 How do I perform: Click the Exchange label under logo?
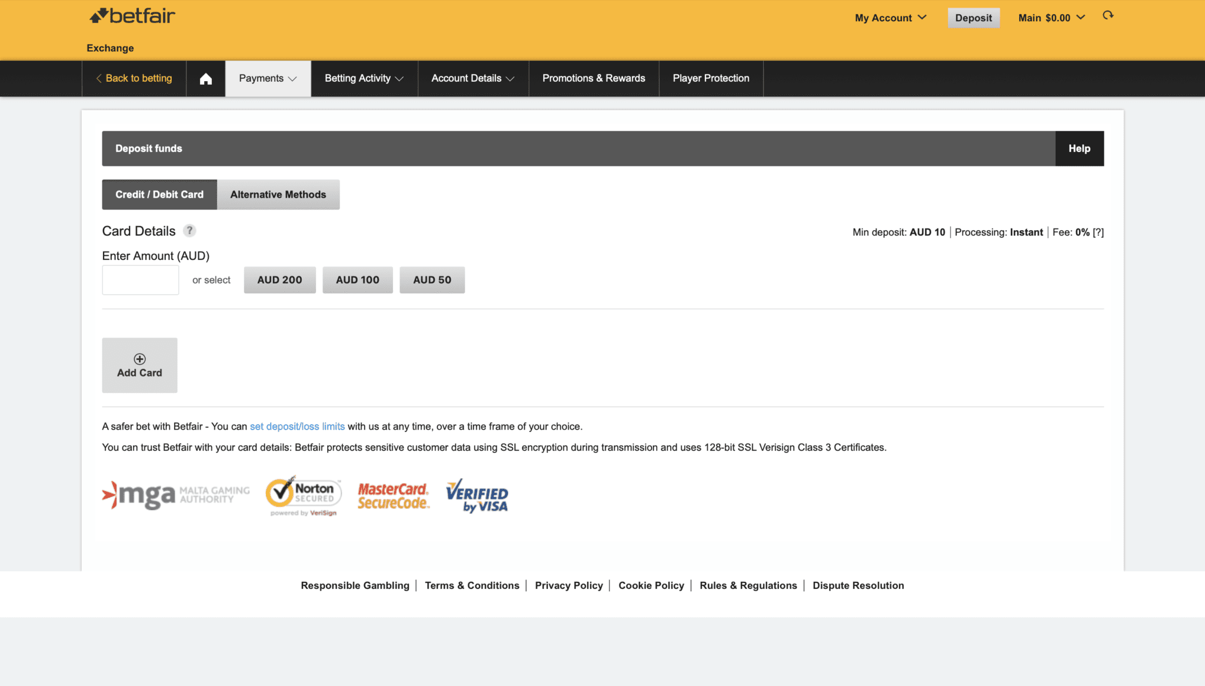110,48
